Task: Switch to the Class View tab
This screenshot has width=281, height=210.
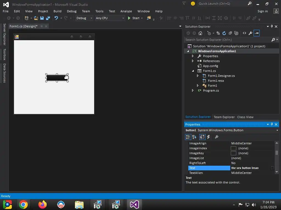Action: point(245,117)
